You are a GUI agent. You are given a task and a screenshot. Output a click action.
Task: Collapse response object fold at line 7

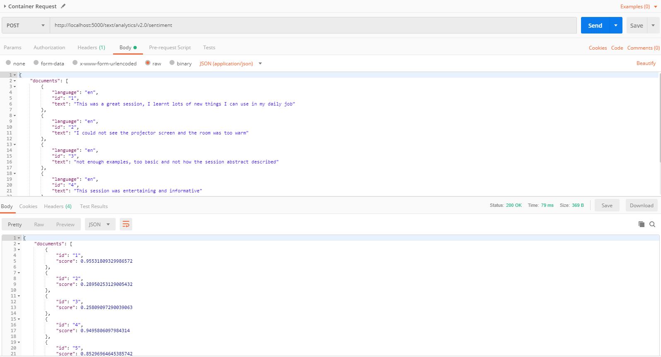pos(19,273)
